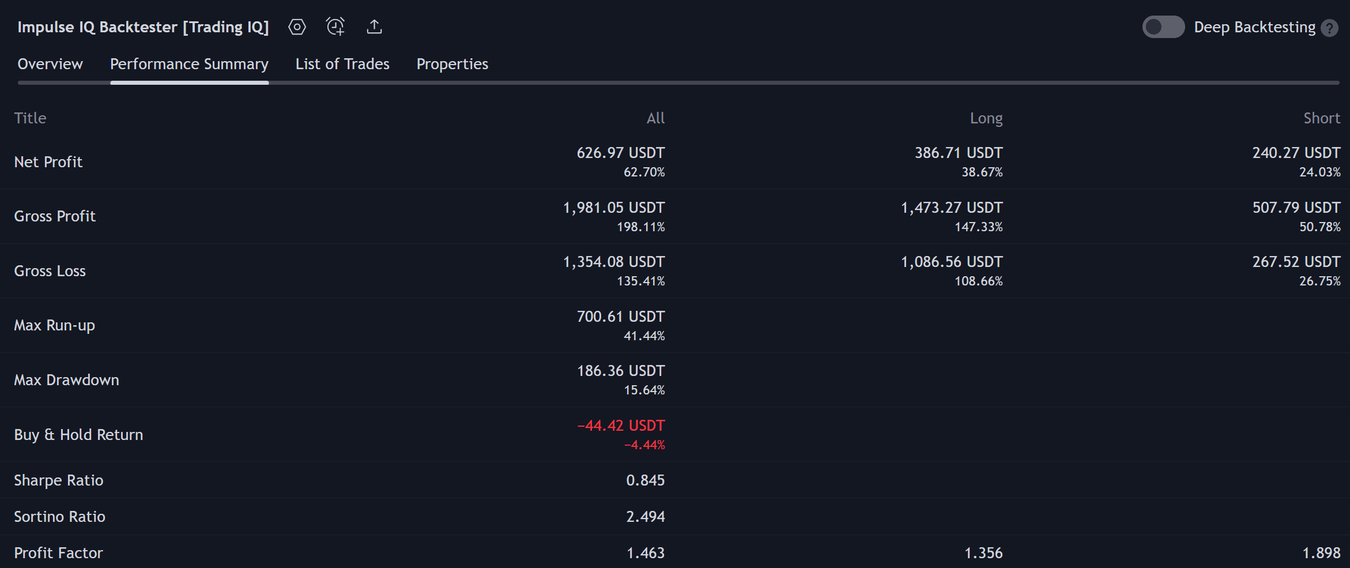This screenshot has width=1350, height=568.
Task: Click the Long column header
Action: click(x=986, y=118)
